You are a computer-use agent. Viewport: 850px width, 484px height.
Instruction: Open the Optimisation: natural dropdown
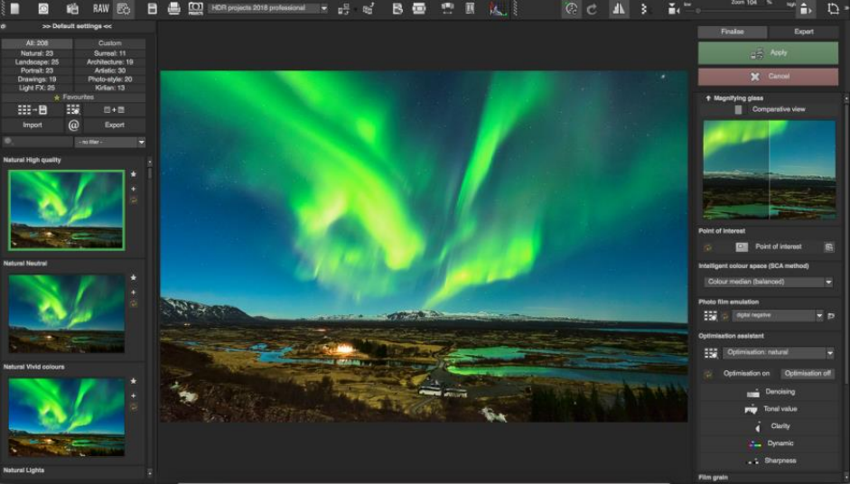point(778,353)
